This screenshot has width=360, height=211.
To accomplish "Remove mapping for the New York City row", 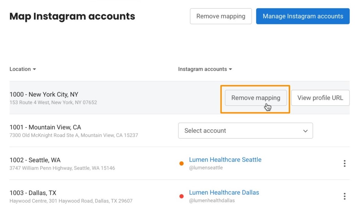I will pyautogui.click(x=256, y=98).
